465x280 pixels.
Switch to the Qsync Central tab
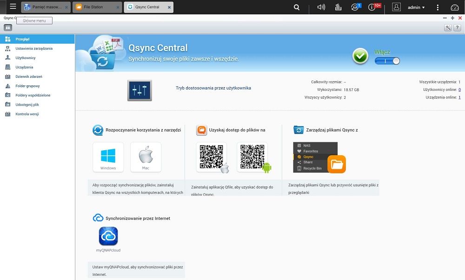149,7
